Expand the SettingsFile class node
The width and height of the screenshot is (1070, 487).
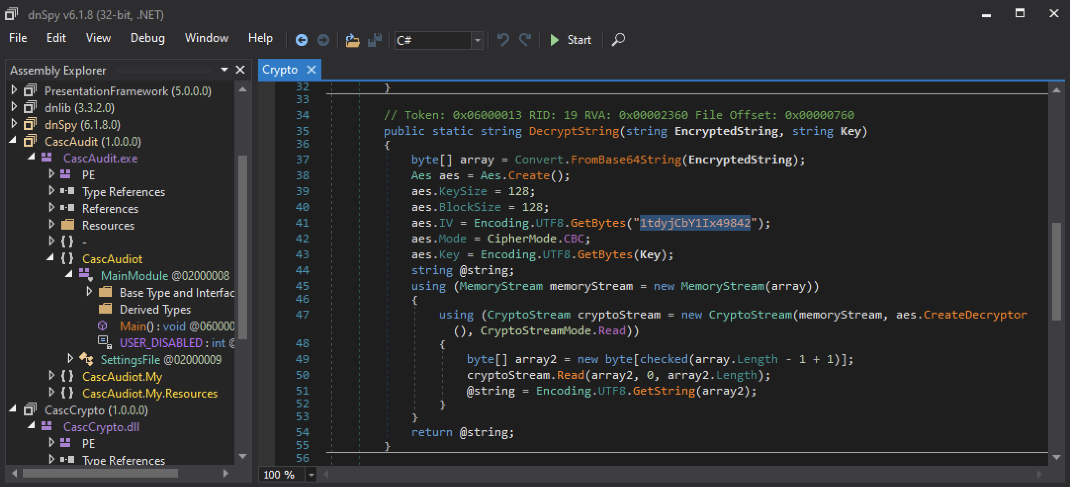click(x=70, y=359)
